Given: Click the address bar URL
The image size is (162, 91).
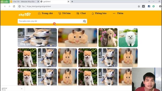Looking at the screenshot, I should click(39, 6).
